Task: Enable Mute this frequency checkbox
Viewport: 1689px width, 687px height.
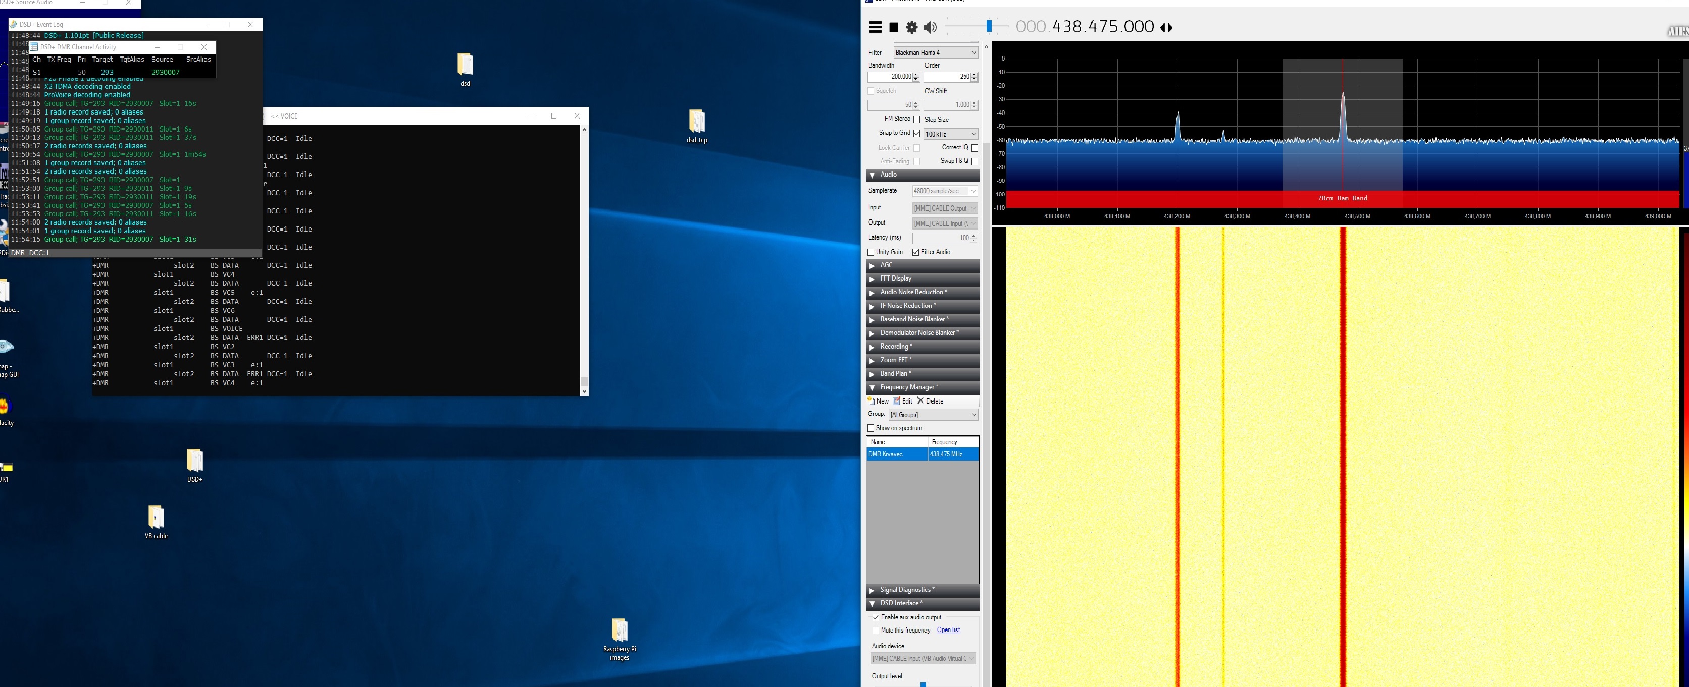Action: coord(876,631)
